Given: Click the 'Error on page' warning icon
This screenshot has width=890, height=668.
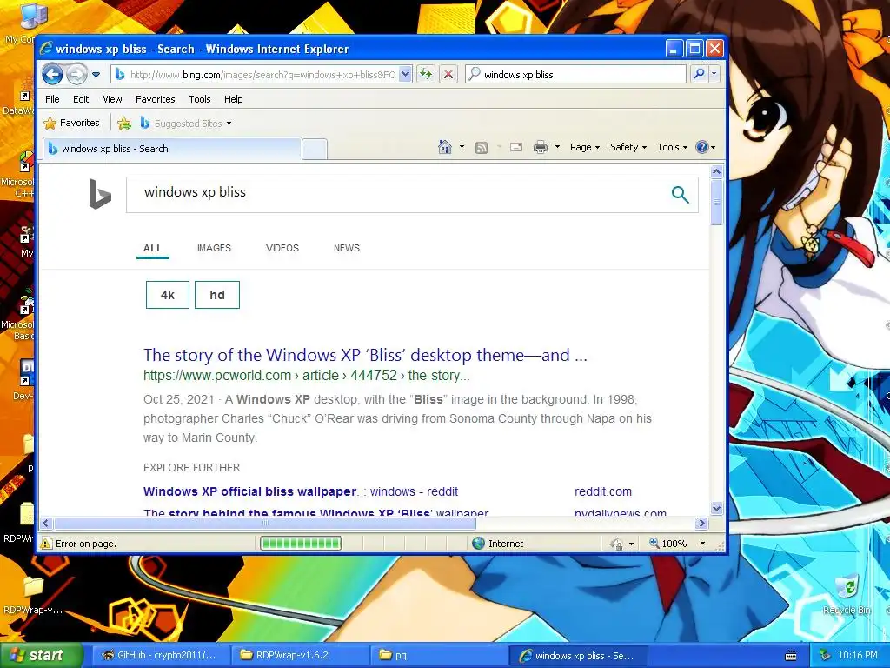Looking at the screenshot, I should coord(46,544).
